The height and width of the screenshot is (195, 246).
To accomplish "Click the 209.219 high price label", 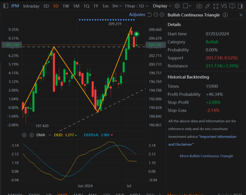I will 115,24.
